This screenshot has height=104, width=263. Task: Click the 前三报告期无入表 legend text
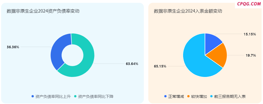(x=230, y=96)
